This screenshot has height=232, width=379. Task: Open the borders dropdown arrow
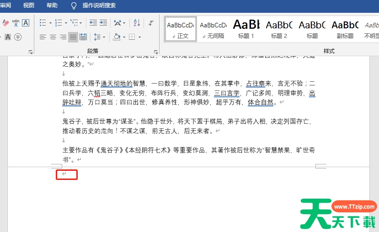click(139, 37)
